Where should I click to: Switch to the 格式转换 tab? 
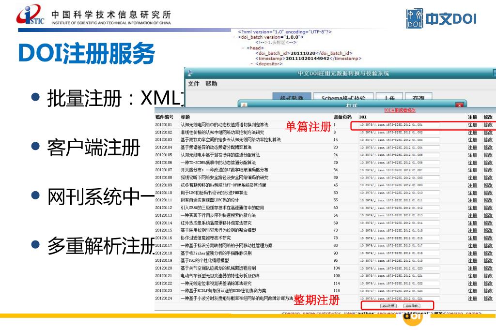(291, 97)
